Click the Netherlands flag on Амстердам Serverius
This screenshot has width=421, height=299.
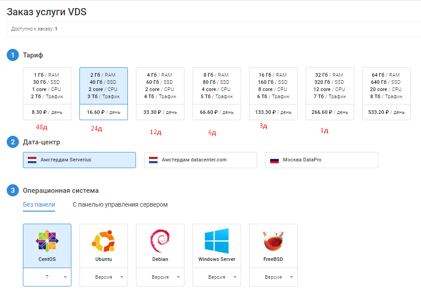[31, 160]
